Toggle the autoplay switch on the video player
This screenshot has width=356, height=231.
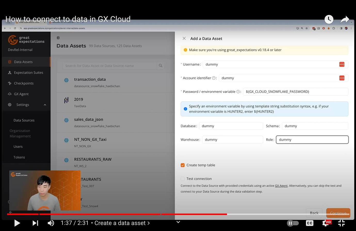(293, 223)
